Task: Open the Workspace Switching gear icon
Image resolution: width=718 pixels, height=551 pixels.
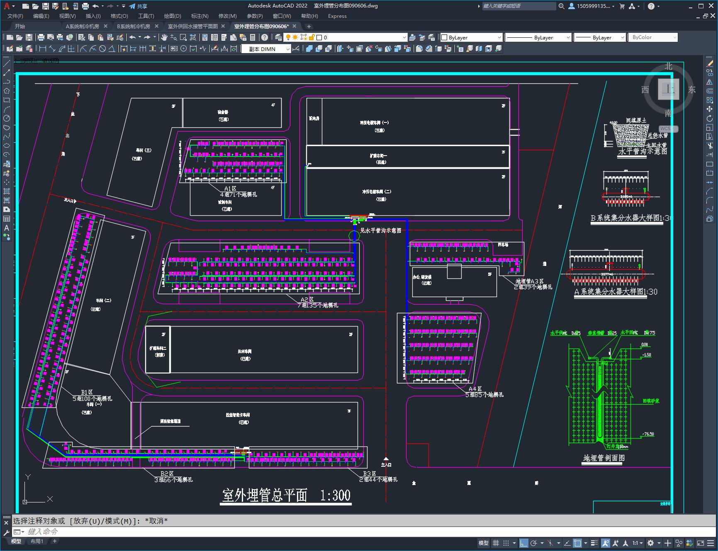Action: point(650,543)
